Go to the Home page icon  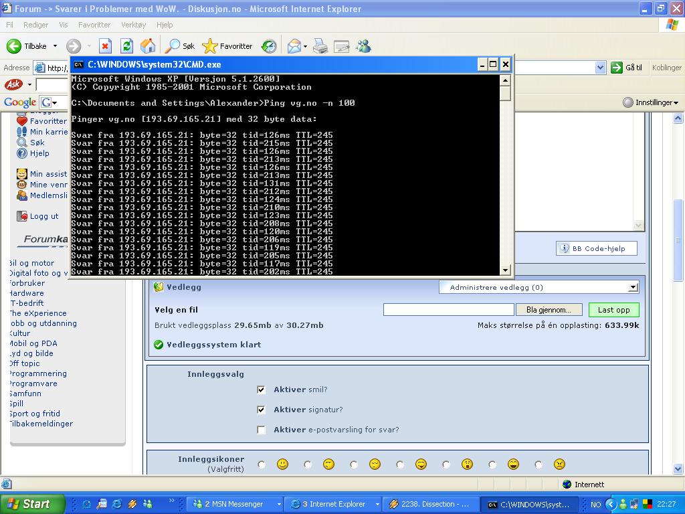click(x=148, y=46)
